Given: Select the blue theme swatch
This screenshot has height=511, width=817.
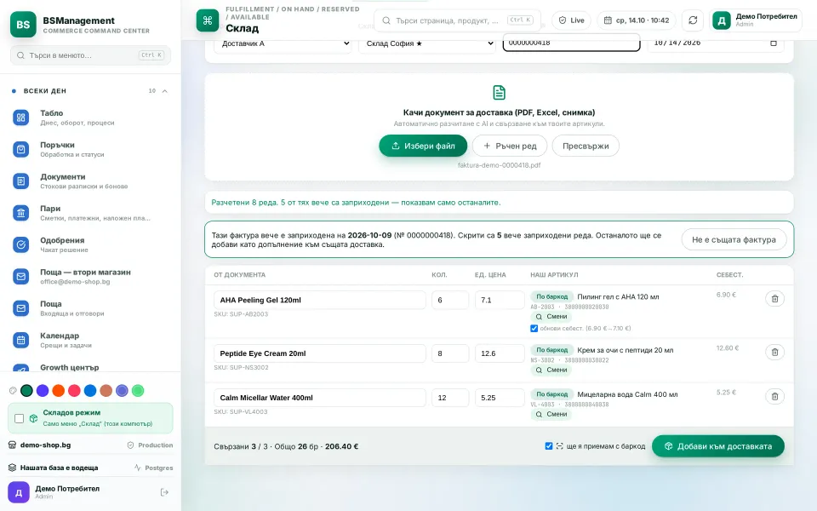Looking at the screenshot, I should click(90, 391).
